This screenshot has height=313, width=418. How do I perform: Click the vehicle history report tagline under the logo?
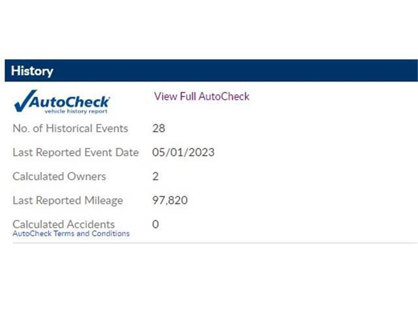point(76,112)
